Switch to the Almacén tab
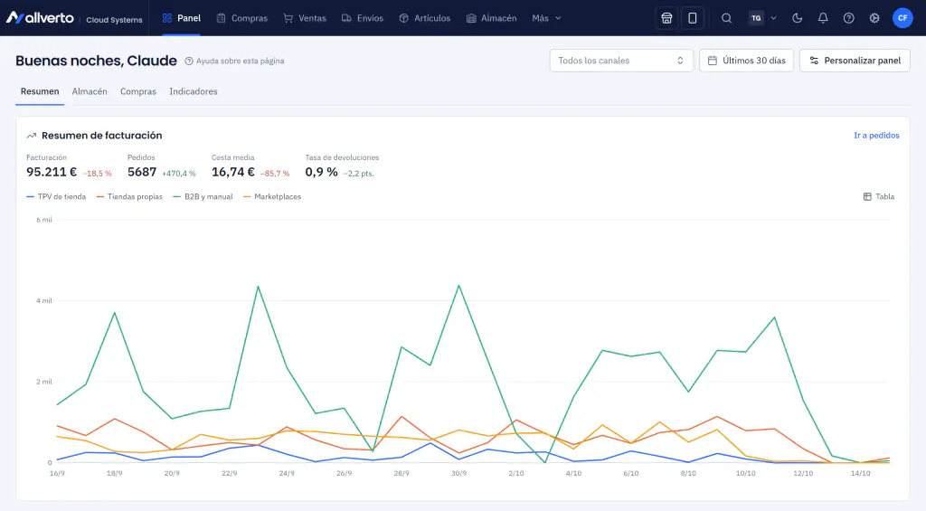This screenshot has height=511, width=926. click(x=90, y=91)
